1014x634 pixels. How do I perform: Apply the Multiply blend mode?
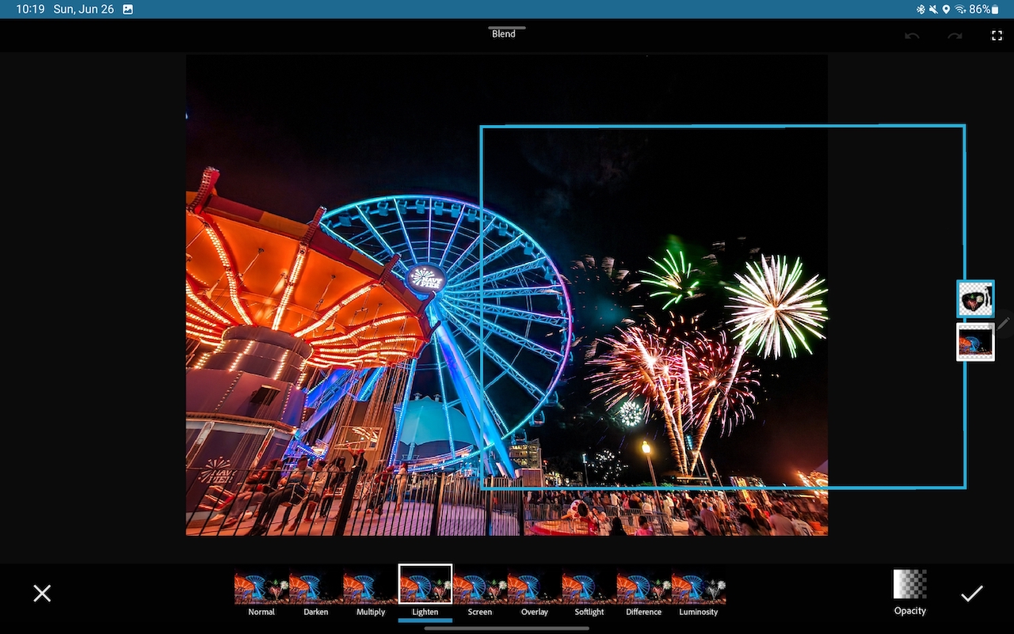pyautogui.click(x=370, y=590)
